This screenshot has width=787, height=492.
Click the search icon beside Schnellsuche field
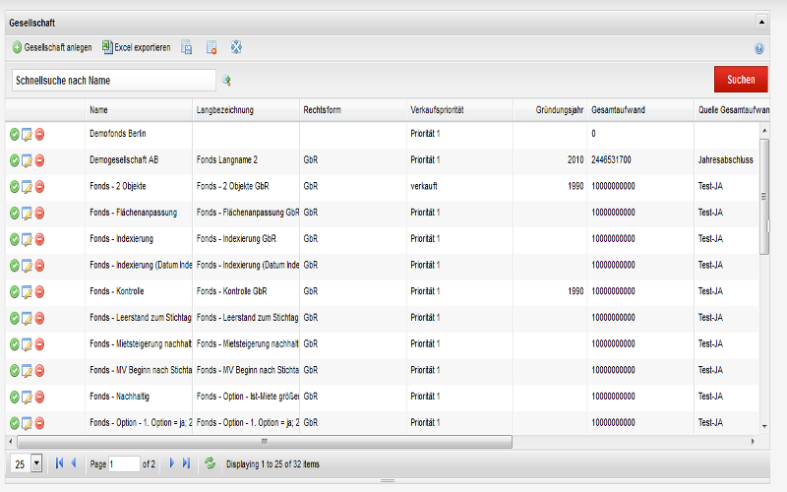226,81
